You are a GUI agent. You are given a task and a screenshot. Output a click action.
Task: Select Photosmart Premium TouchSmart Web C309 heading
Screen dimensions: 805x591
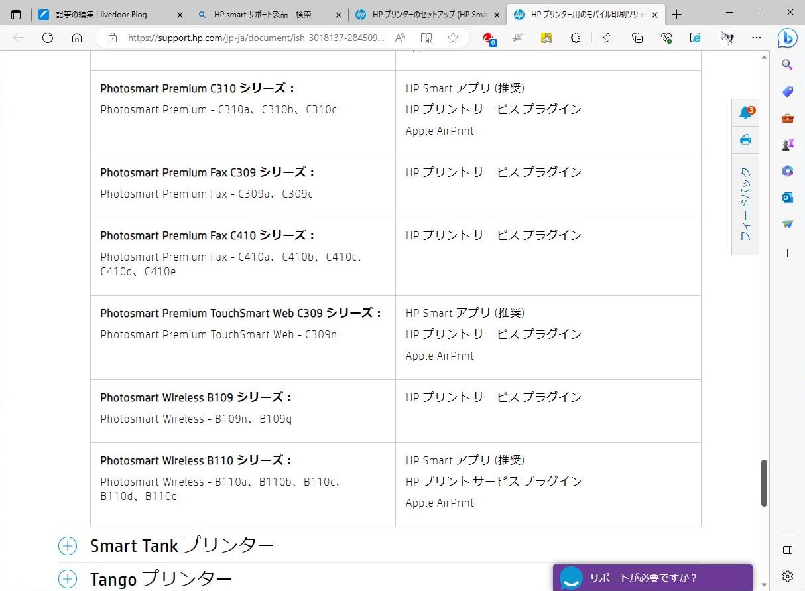tap(241, 313)
